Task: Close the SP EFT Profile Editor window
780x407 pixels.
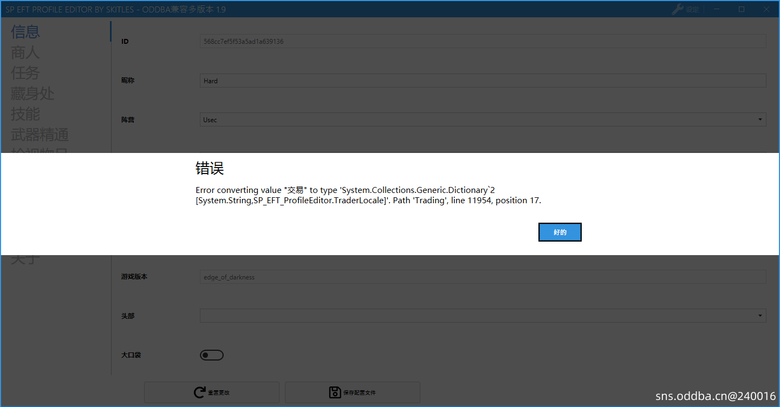Action: tap(766, 9)
